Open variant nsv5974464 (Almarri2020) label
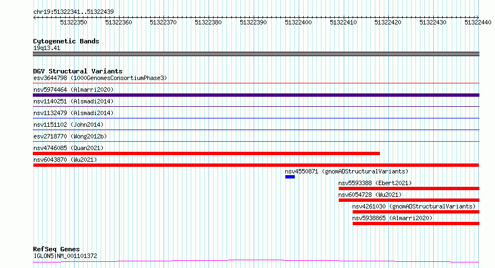This screenshot has height=268, width=495. pos(73,90)
